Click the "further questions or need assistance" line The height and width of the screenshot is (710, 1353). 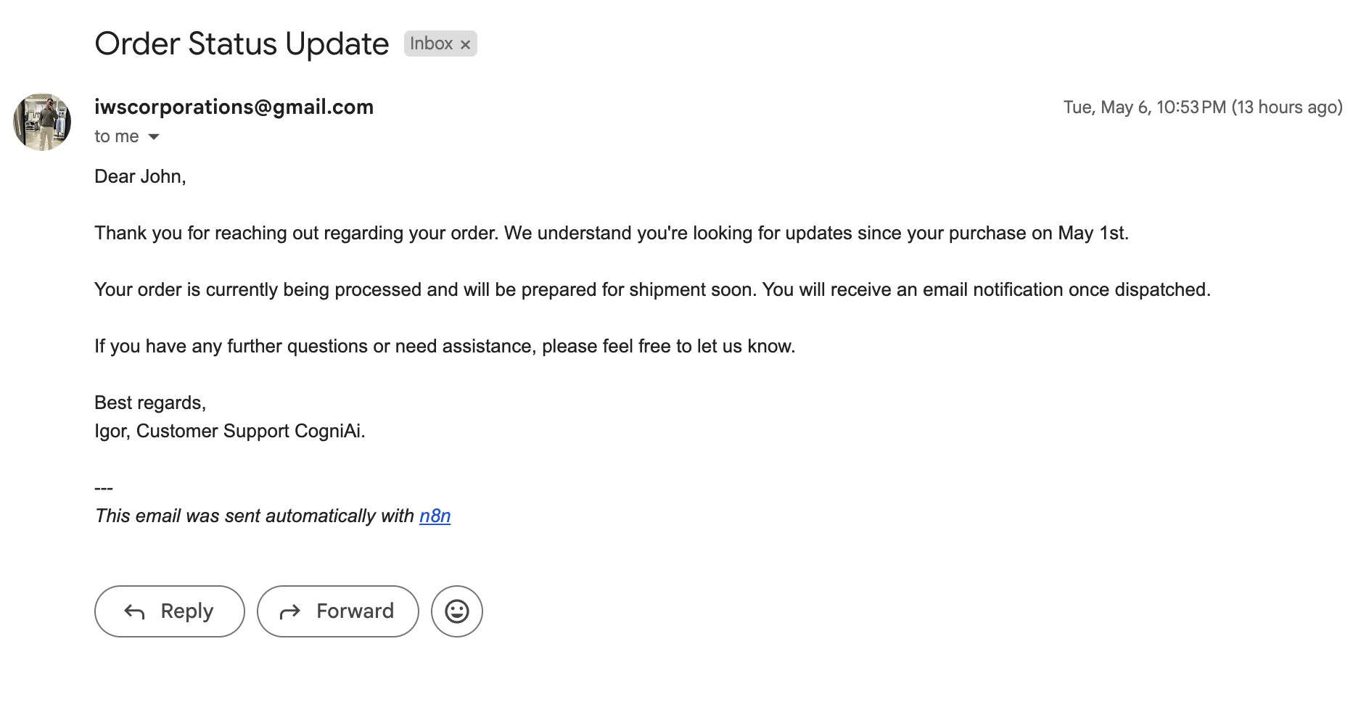pos(444,346)
